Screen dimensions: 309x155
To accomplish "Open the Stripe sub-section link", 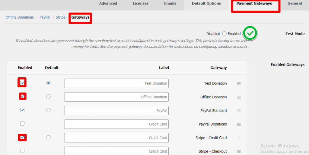I will (61, 17).
